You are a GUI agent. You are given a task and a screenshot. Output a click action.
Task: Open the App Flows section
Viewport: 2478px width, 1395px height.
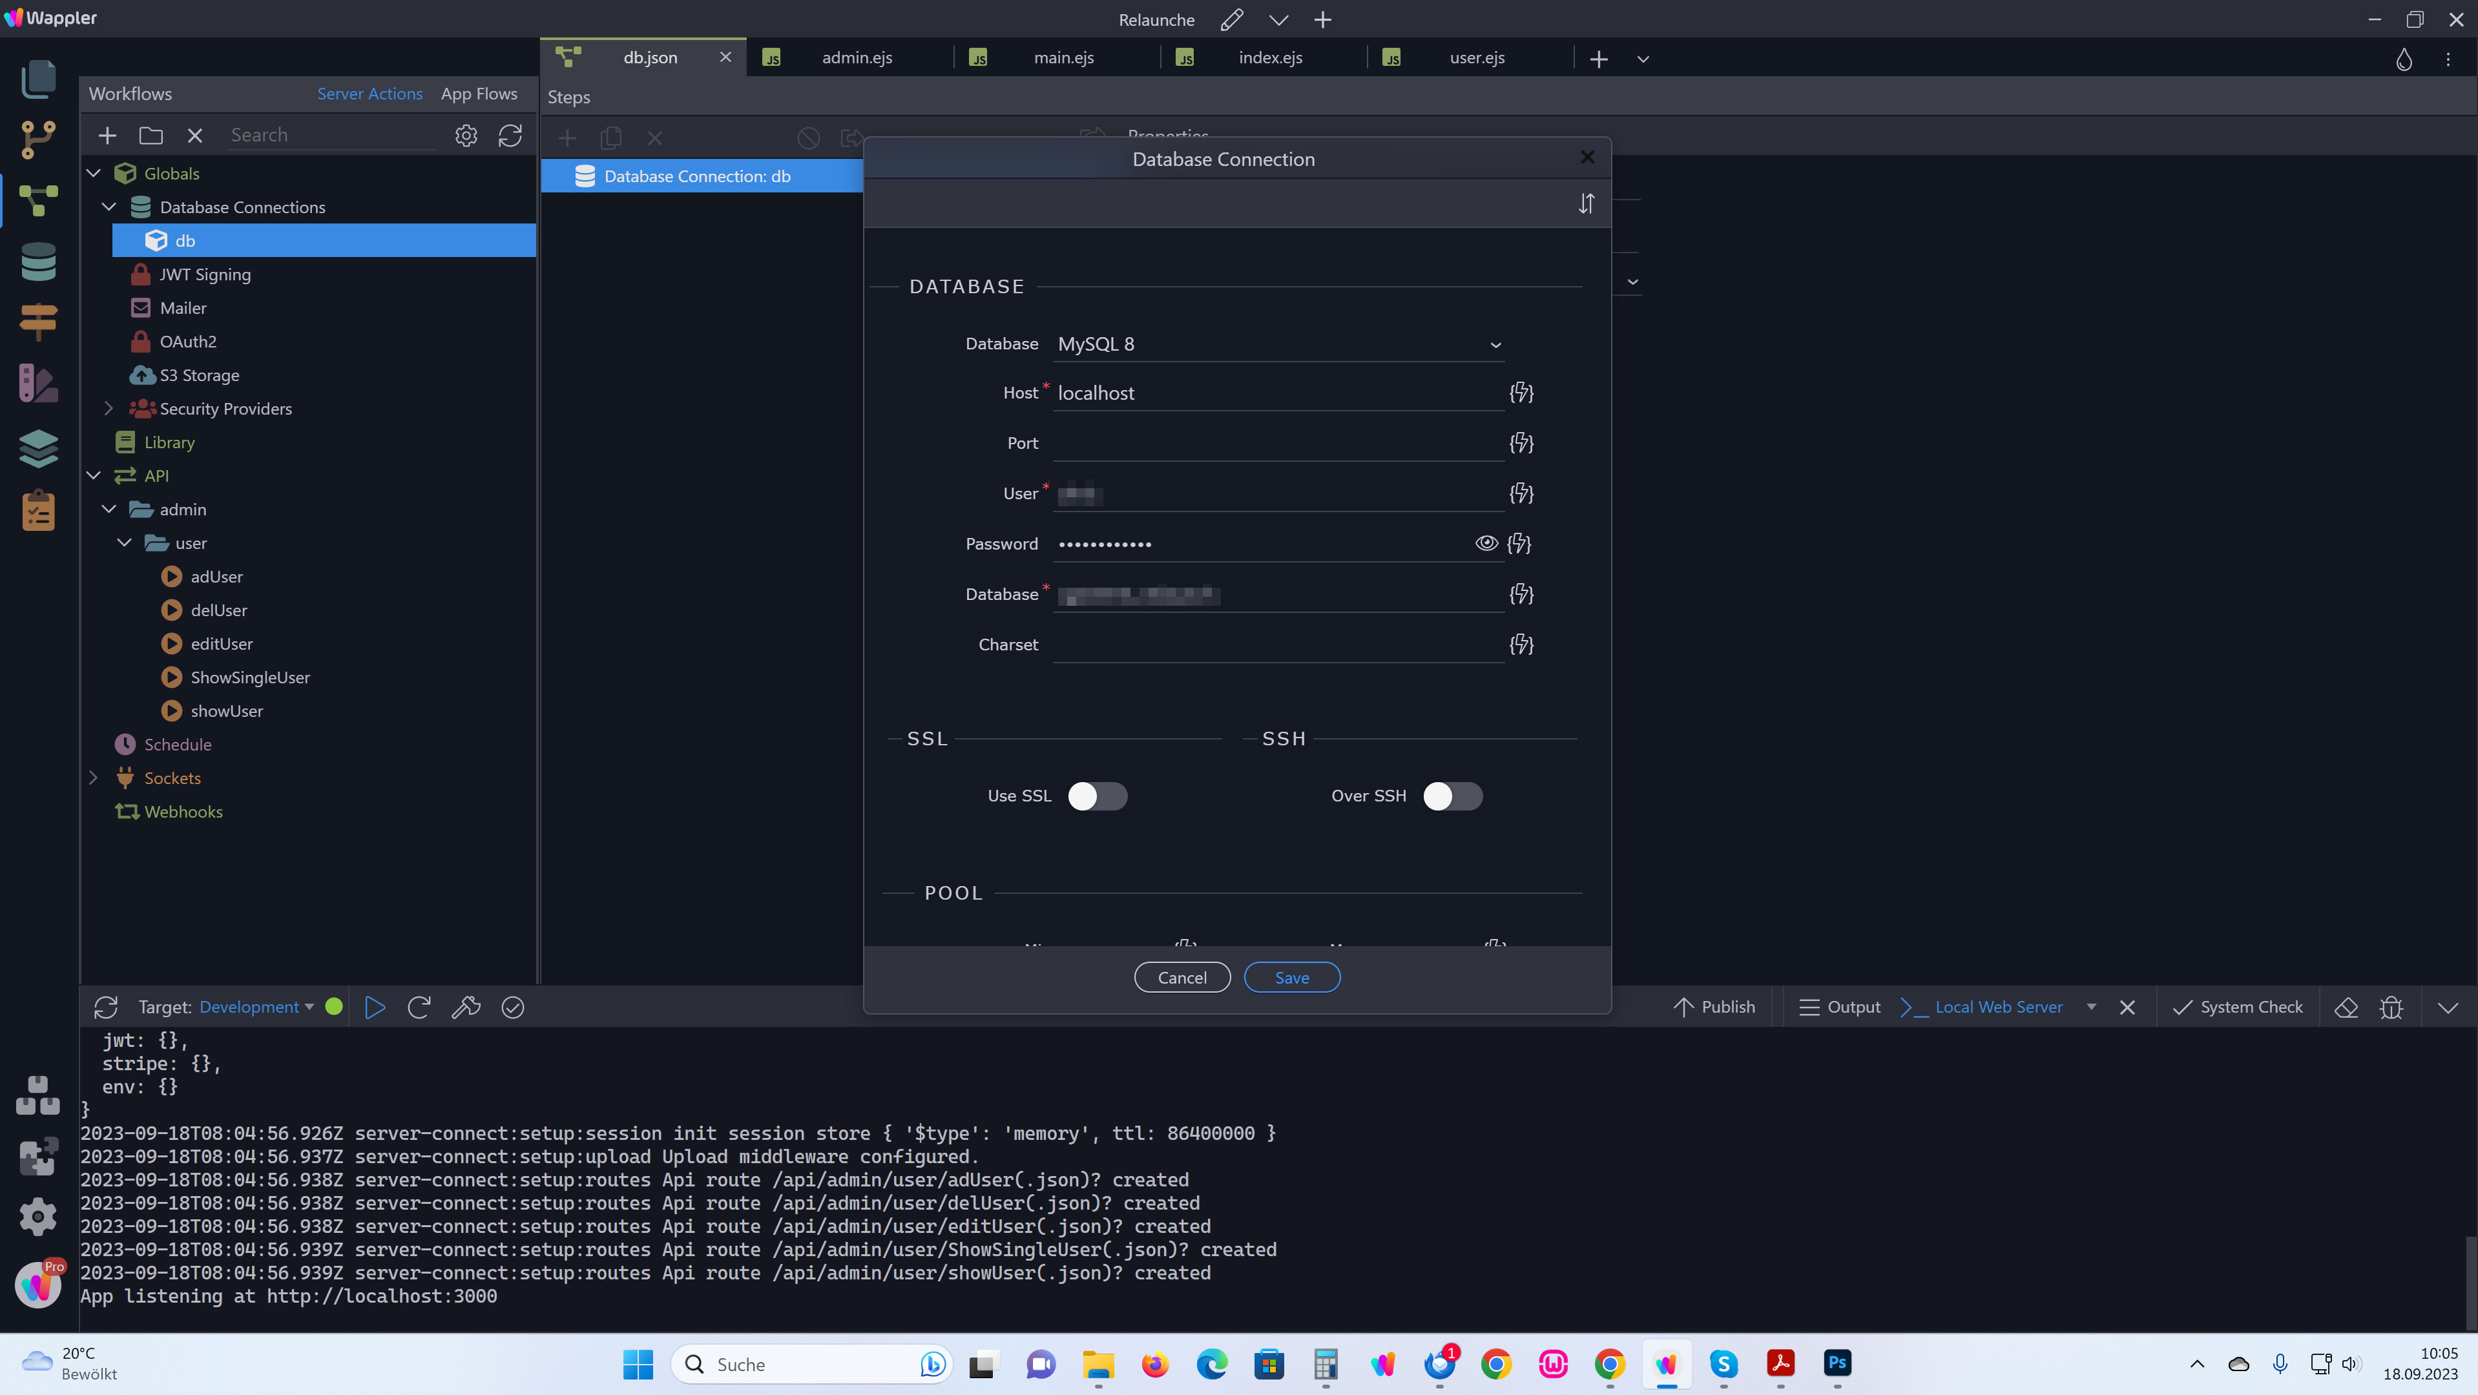(x=479, y=93)
